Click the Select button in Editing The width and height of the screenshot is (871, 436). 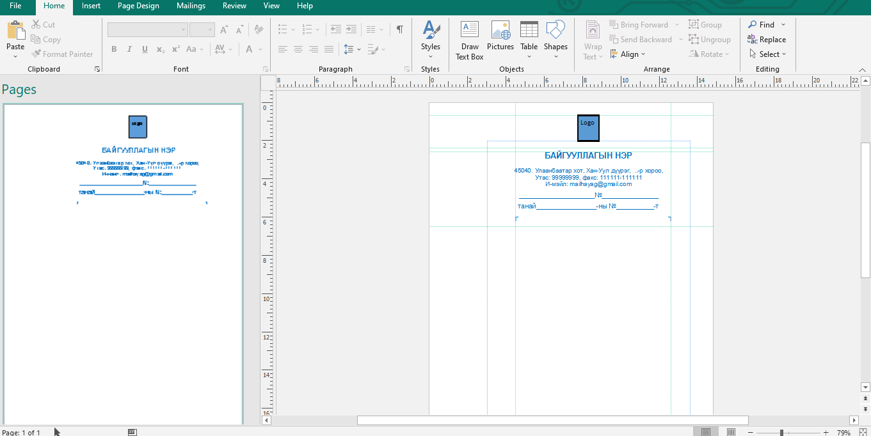point(769,54)
